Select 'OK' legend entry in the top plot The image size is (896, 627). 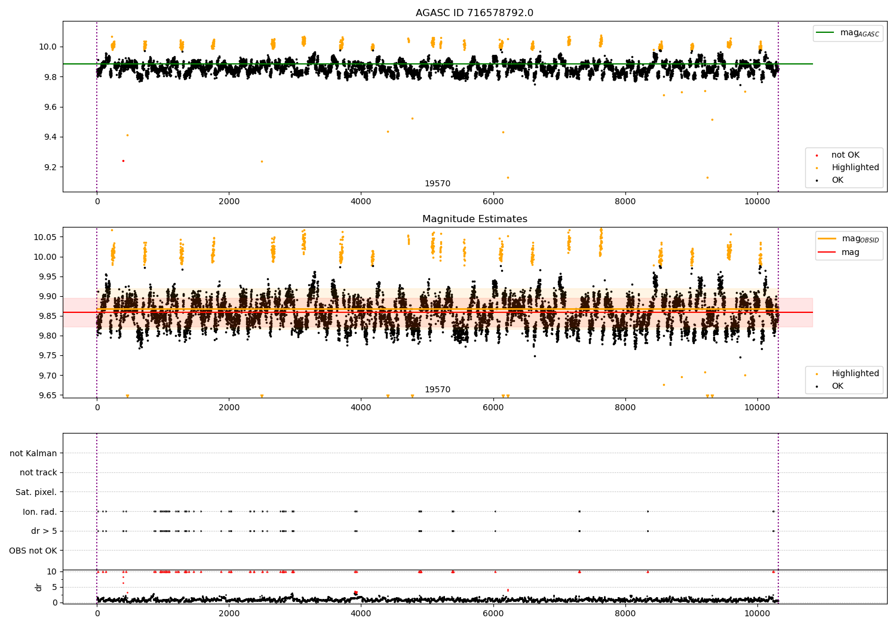[x=837, y=180]
